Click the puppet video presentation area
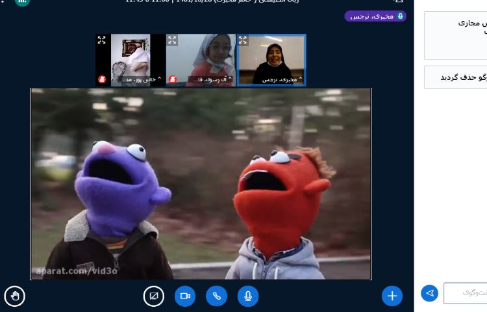This screenshot has height=312, width=487. point(201,184)
